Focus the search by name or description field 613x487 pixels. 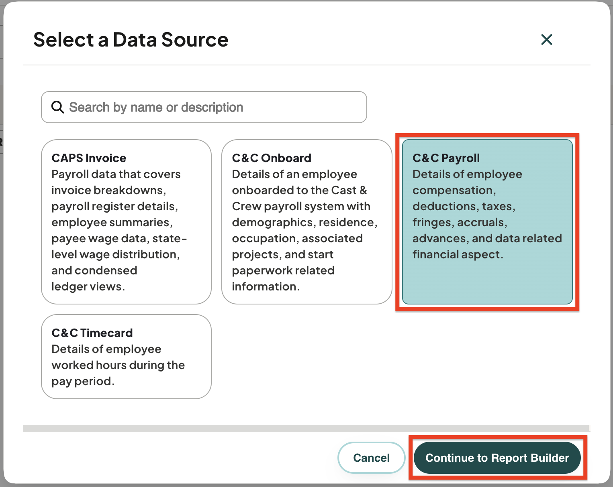(204, 107)
